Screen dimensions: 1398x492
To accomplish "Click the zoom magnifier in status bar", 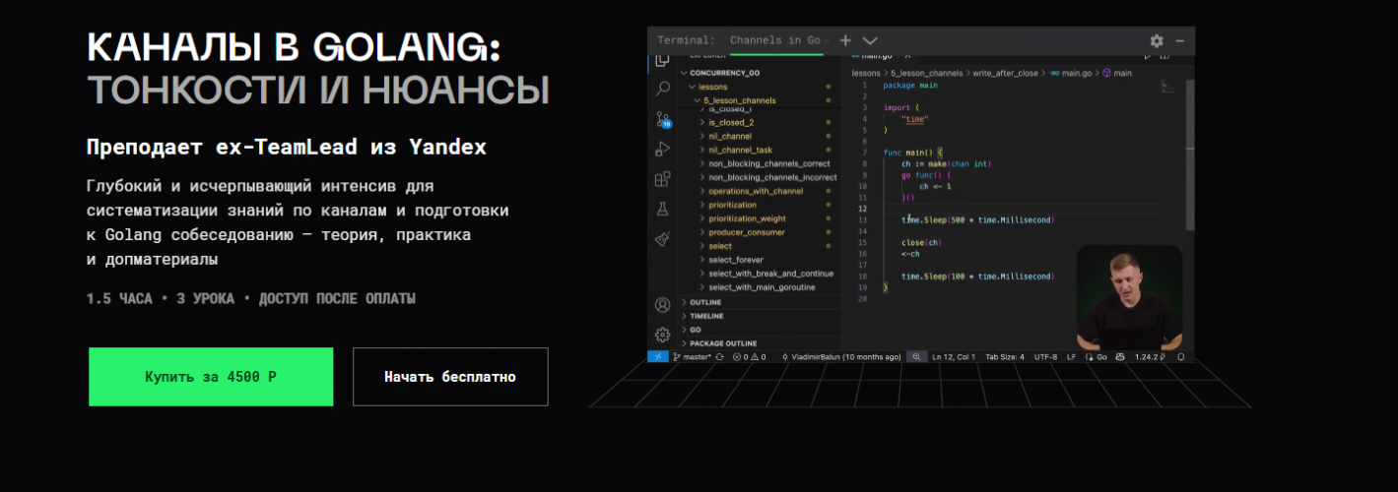I will (916, 357).
